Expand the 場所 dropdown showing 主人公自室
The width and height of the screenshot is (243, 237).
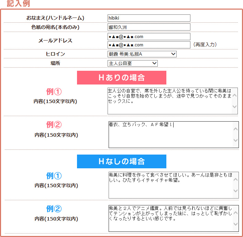pyautogui.click(x=132, y=63)
